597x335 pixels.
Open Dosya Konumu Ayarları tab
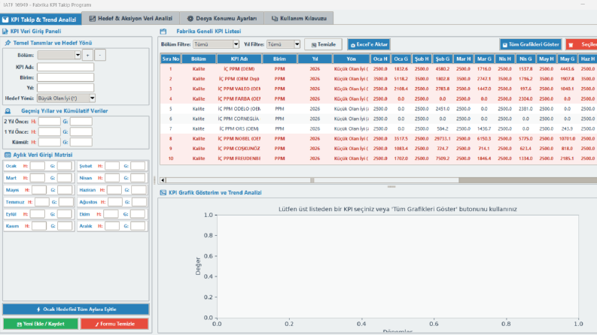(x=222, y=18)
